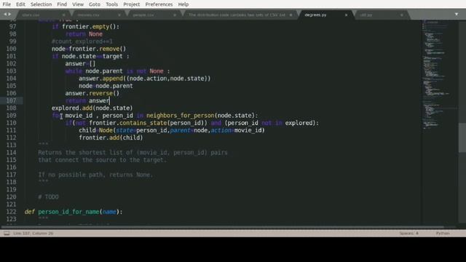The width and height of the screenshot is (466, 262).
Task: Open the Project menu
Action: [x=131, y=4]
